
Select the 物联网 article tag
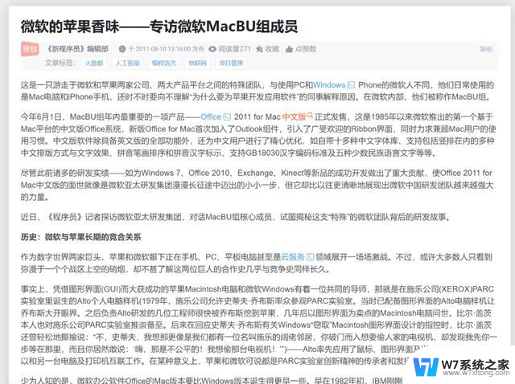coord(197,63)
